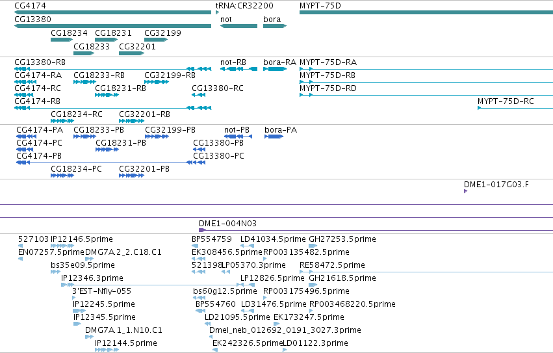Select the CG32199 gene label

click(x=162, y=33)
